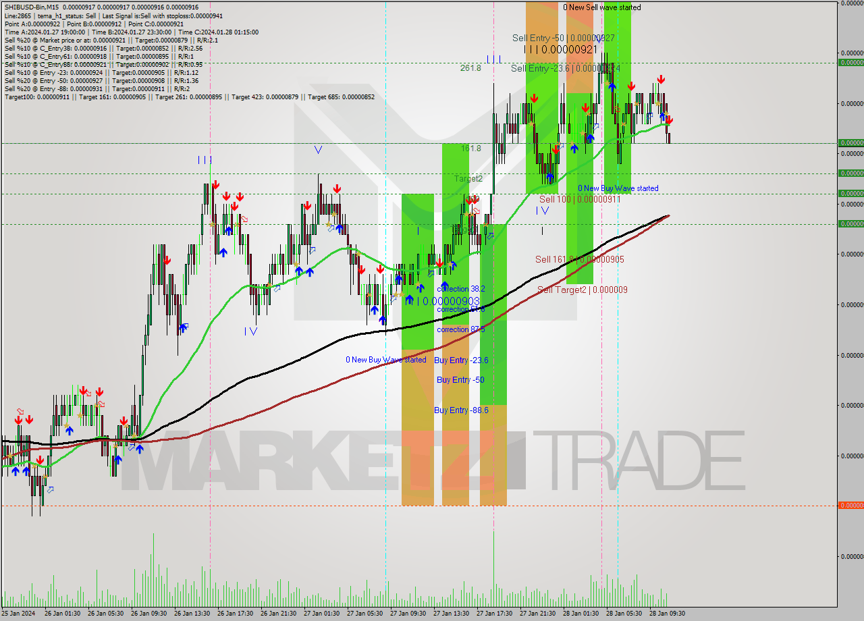This screenshot has width=864, height=621.
Task: Click the '261.8' Fibonacci level label
Action: click(470, 68)
